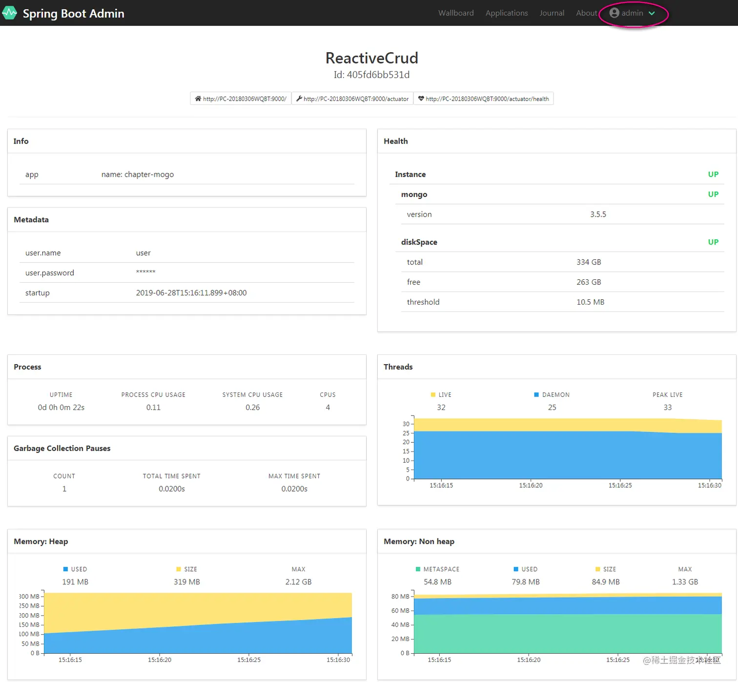Click the blue USED legend square in Memory Non heap
Image resolution: width=738 pixels, height=682 pixels.
(515, 569)
